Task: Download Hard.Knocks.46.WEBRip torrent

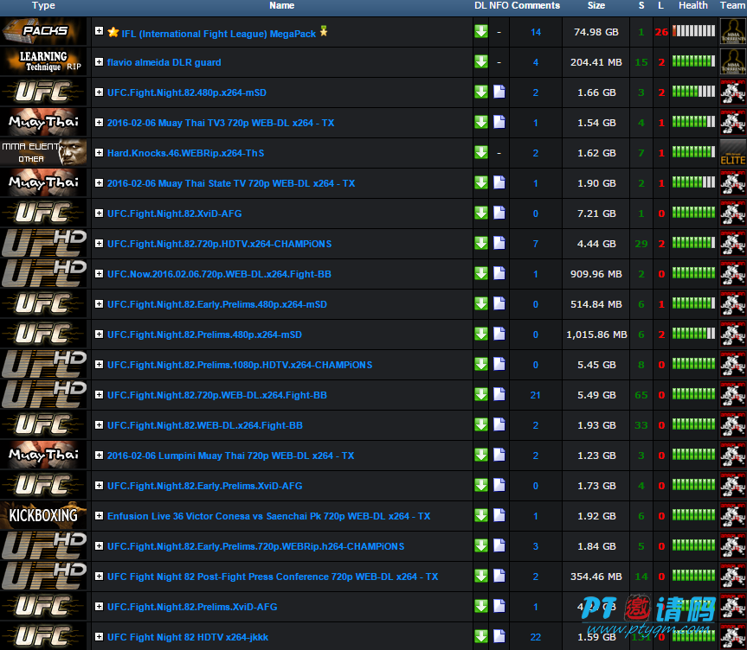Action: tap(480, 152)
